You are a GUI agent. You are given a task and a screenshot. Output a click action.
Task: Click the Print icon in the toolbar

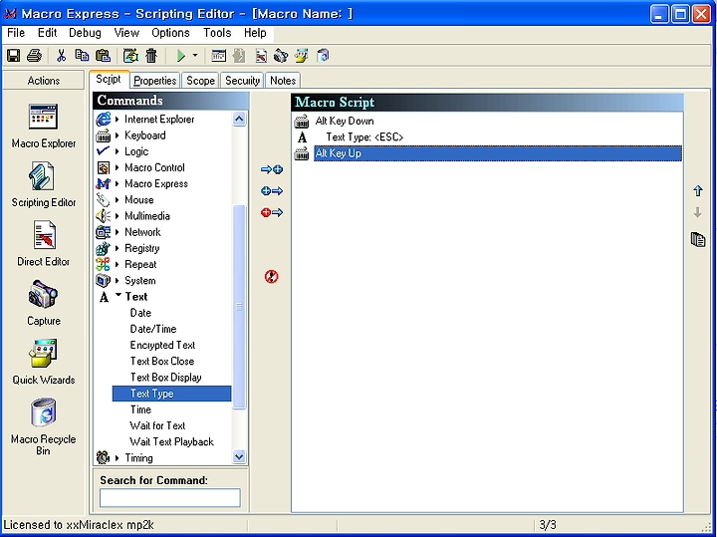(x=34, y=56)
